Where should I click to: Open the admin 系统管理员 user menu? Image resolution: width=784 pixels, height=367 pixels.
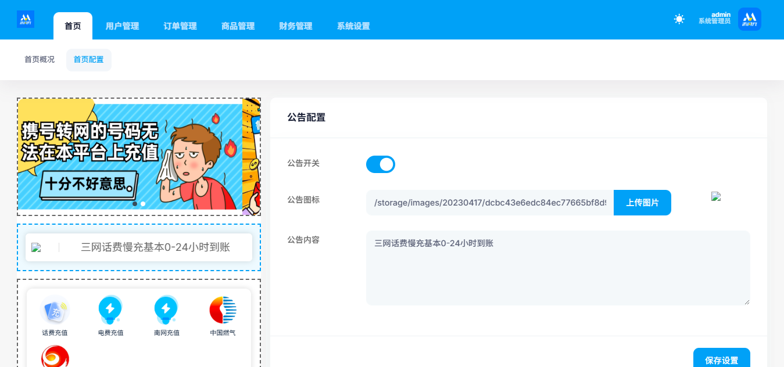pyautogui.click(x=714, y=18)
